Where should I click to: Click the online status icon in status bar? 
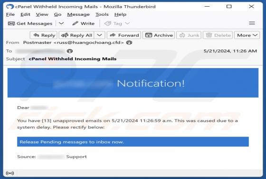point(10,173)
